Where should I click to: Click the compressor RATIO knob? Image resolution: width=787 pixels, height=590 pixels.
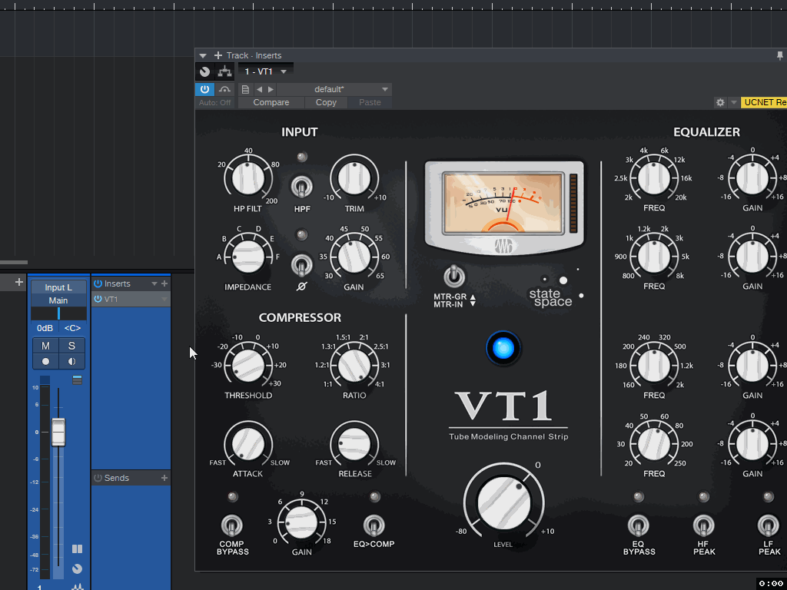[354, 365]
